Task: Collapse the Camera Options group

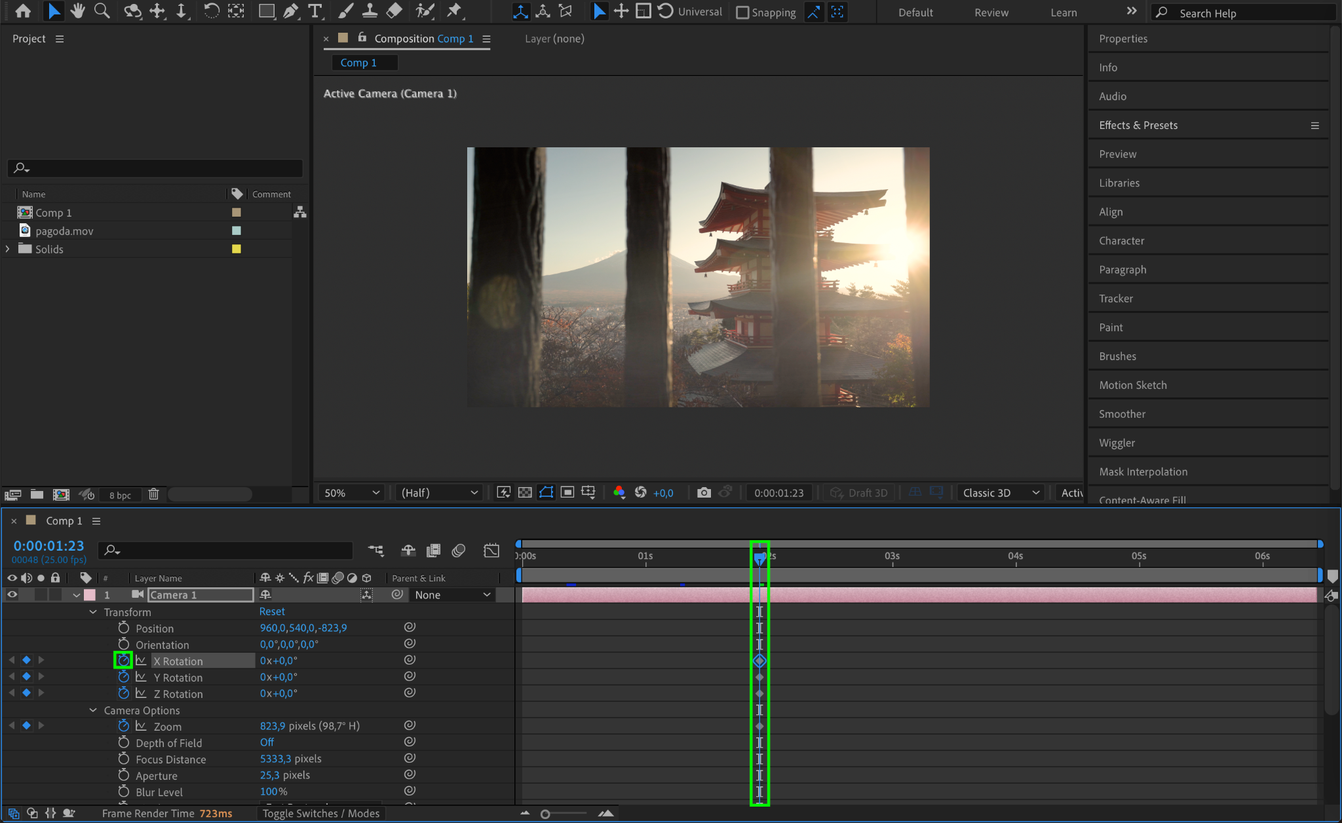Action: 93,710
